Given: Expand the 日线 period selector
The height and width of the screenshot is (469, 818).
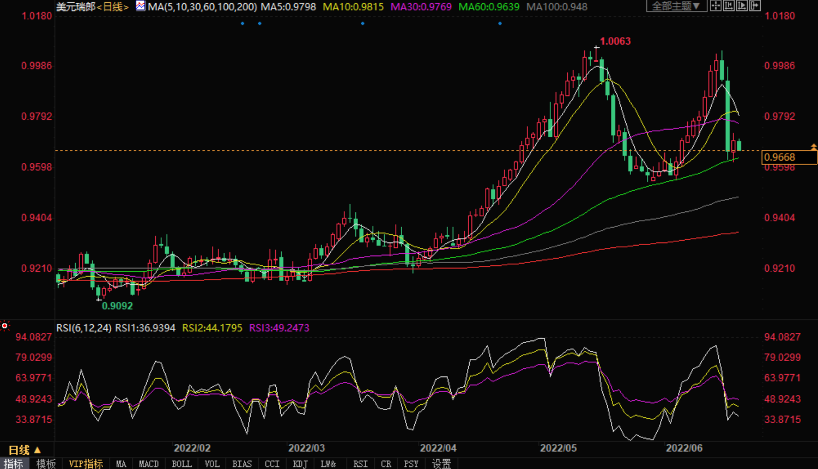Looking at the screenshot, I should 25,450.
